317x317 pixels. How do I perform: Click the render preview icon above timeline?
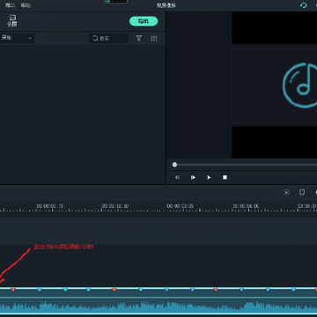pyautogui.click(x=286, y=192)
